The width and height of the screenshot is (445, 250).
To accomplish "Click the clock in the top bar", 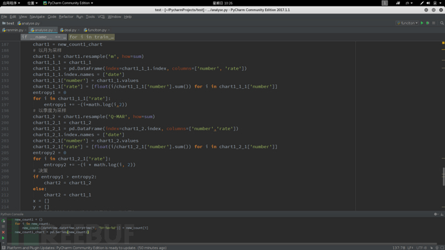I will click(222, 3).
